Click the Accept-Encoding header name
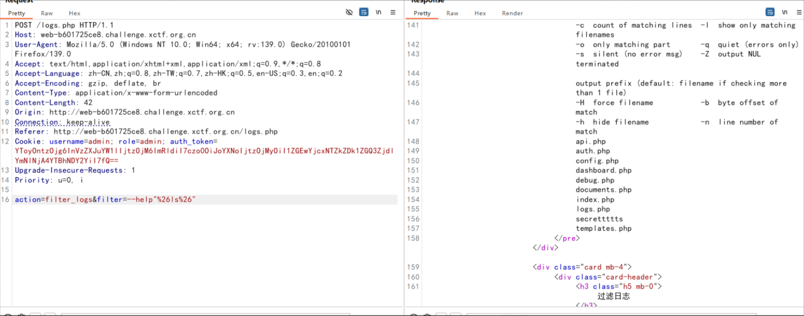The width and height of the screenshot is (804, 316). click(47, 83)
